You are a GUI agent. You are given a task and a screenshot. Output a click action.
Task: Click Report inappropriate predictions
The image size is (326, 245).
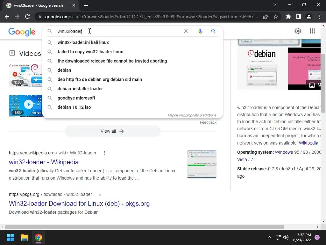coord(192,115)
